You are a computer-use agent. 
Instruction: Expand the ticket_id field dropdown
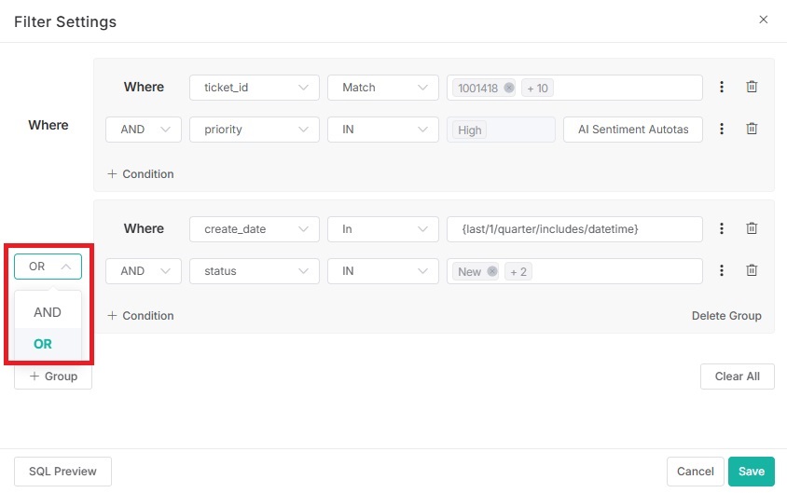point(255,87)
